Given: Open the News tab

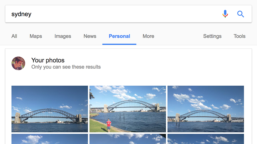Looking at the screenshot, I should click(90, 36).
